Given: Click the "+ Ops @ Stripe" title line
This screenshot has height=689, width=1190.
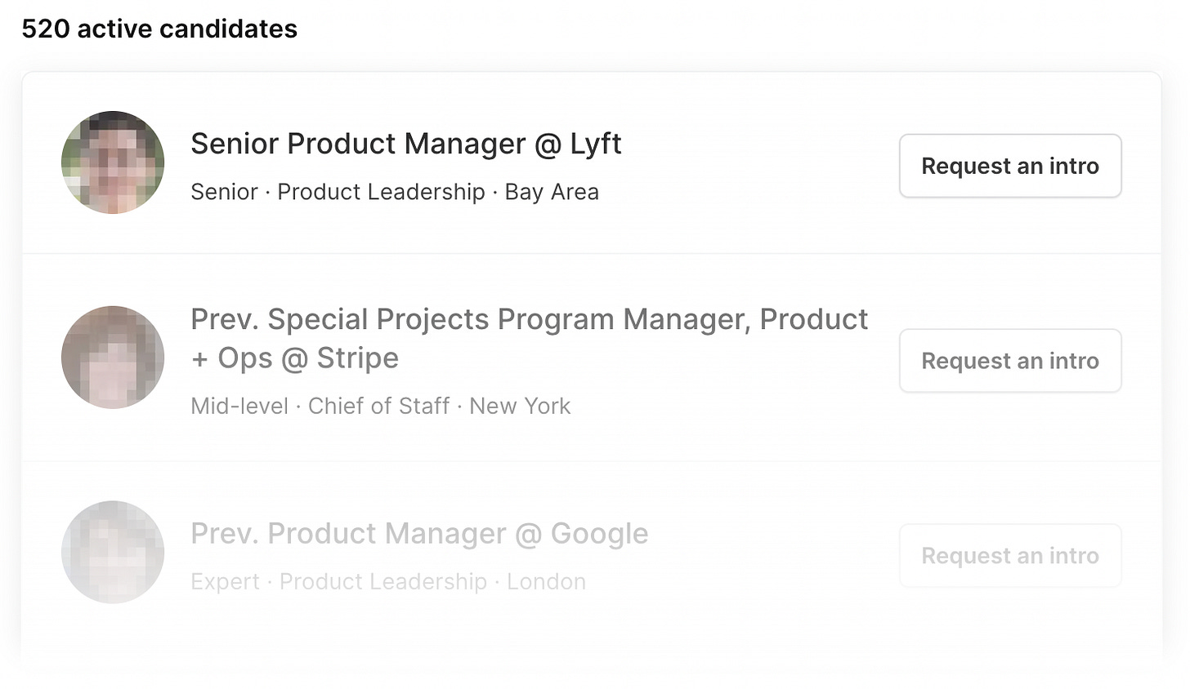Looking at the screenshot, I should point(295,358).
